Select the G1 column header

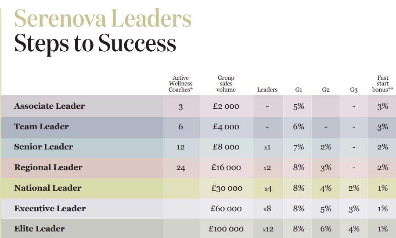(x=299, y=90)
